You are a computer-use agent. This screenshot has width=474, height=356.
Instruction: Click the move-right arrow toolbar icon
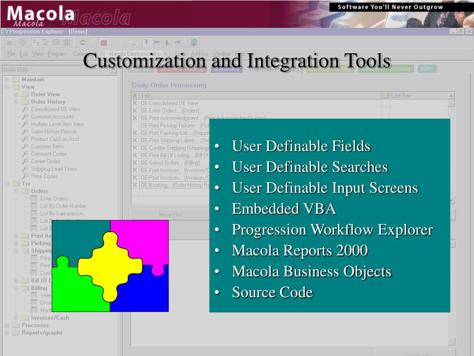click(177, 42)
